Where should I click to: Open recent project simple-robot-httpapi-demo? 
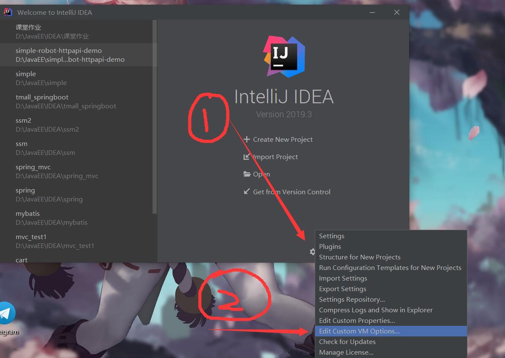point(76,55)
